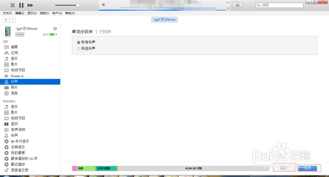Click 应用 segment in storage bar

[x=86, y=168]
